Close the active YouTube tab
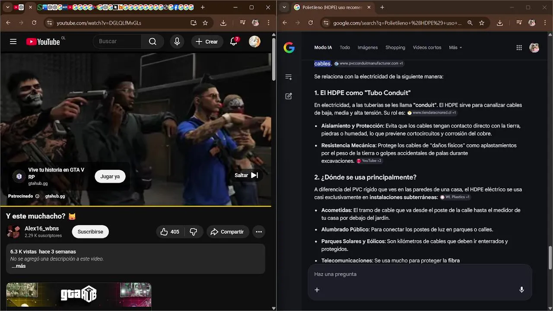 [30, 7]
